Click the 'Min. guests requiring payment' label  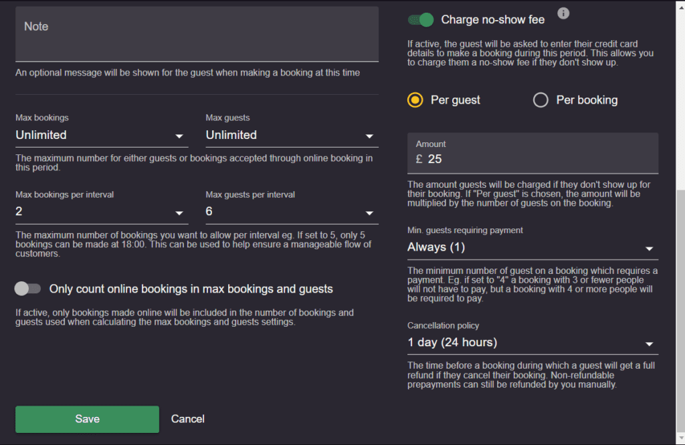pyautogui.click(x=465, y=231)
